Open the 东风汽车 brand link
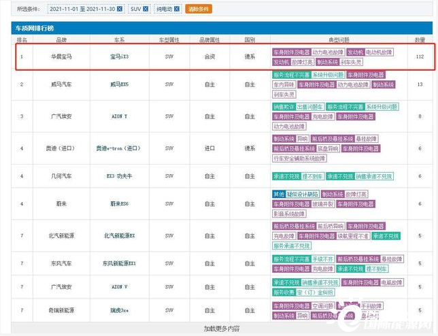438x336 pixels. 61,263
